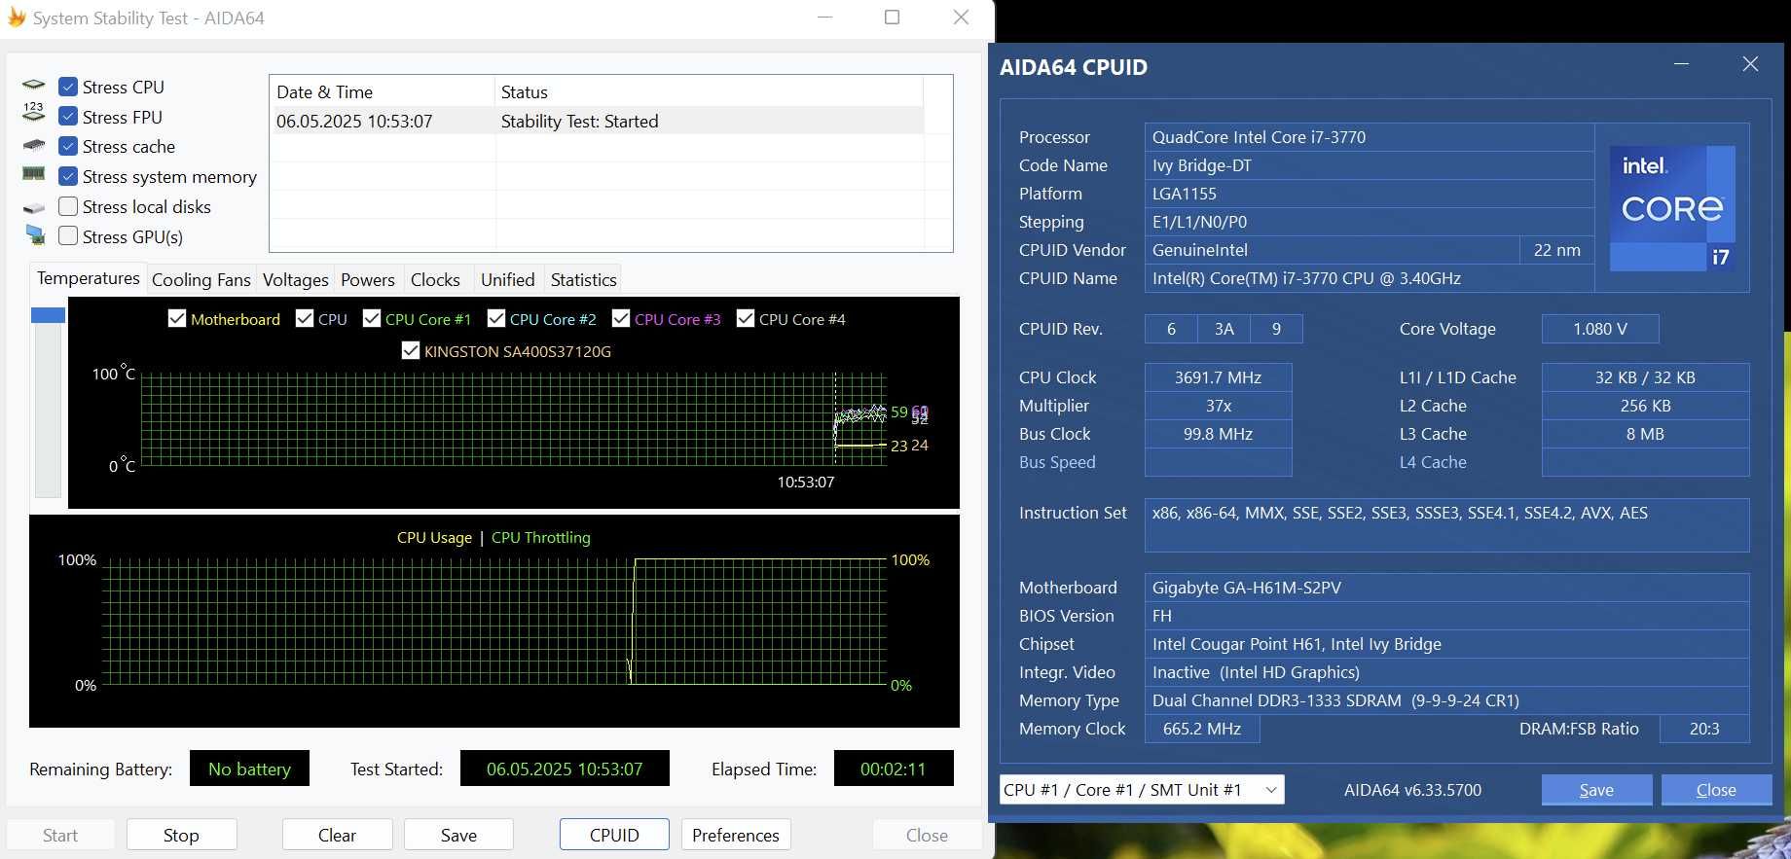Enable the Stress local disks checkbox
Viewport: 1791px width, 859px height.
pos(68,206)
